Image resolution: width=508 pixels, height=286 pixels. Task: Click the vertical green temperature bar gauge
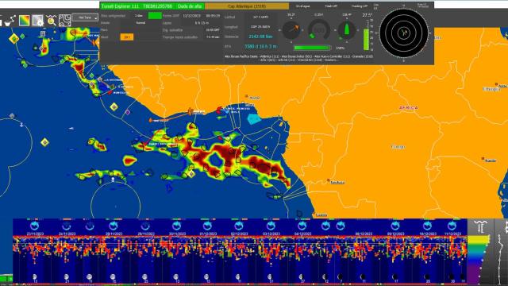[366, 40]
